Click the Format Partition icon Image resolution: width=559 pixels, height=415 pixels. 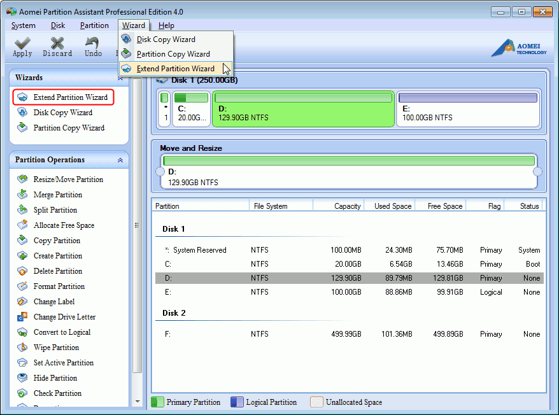pyautogui.click(x=22, y=286)
